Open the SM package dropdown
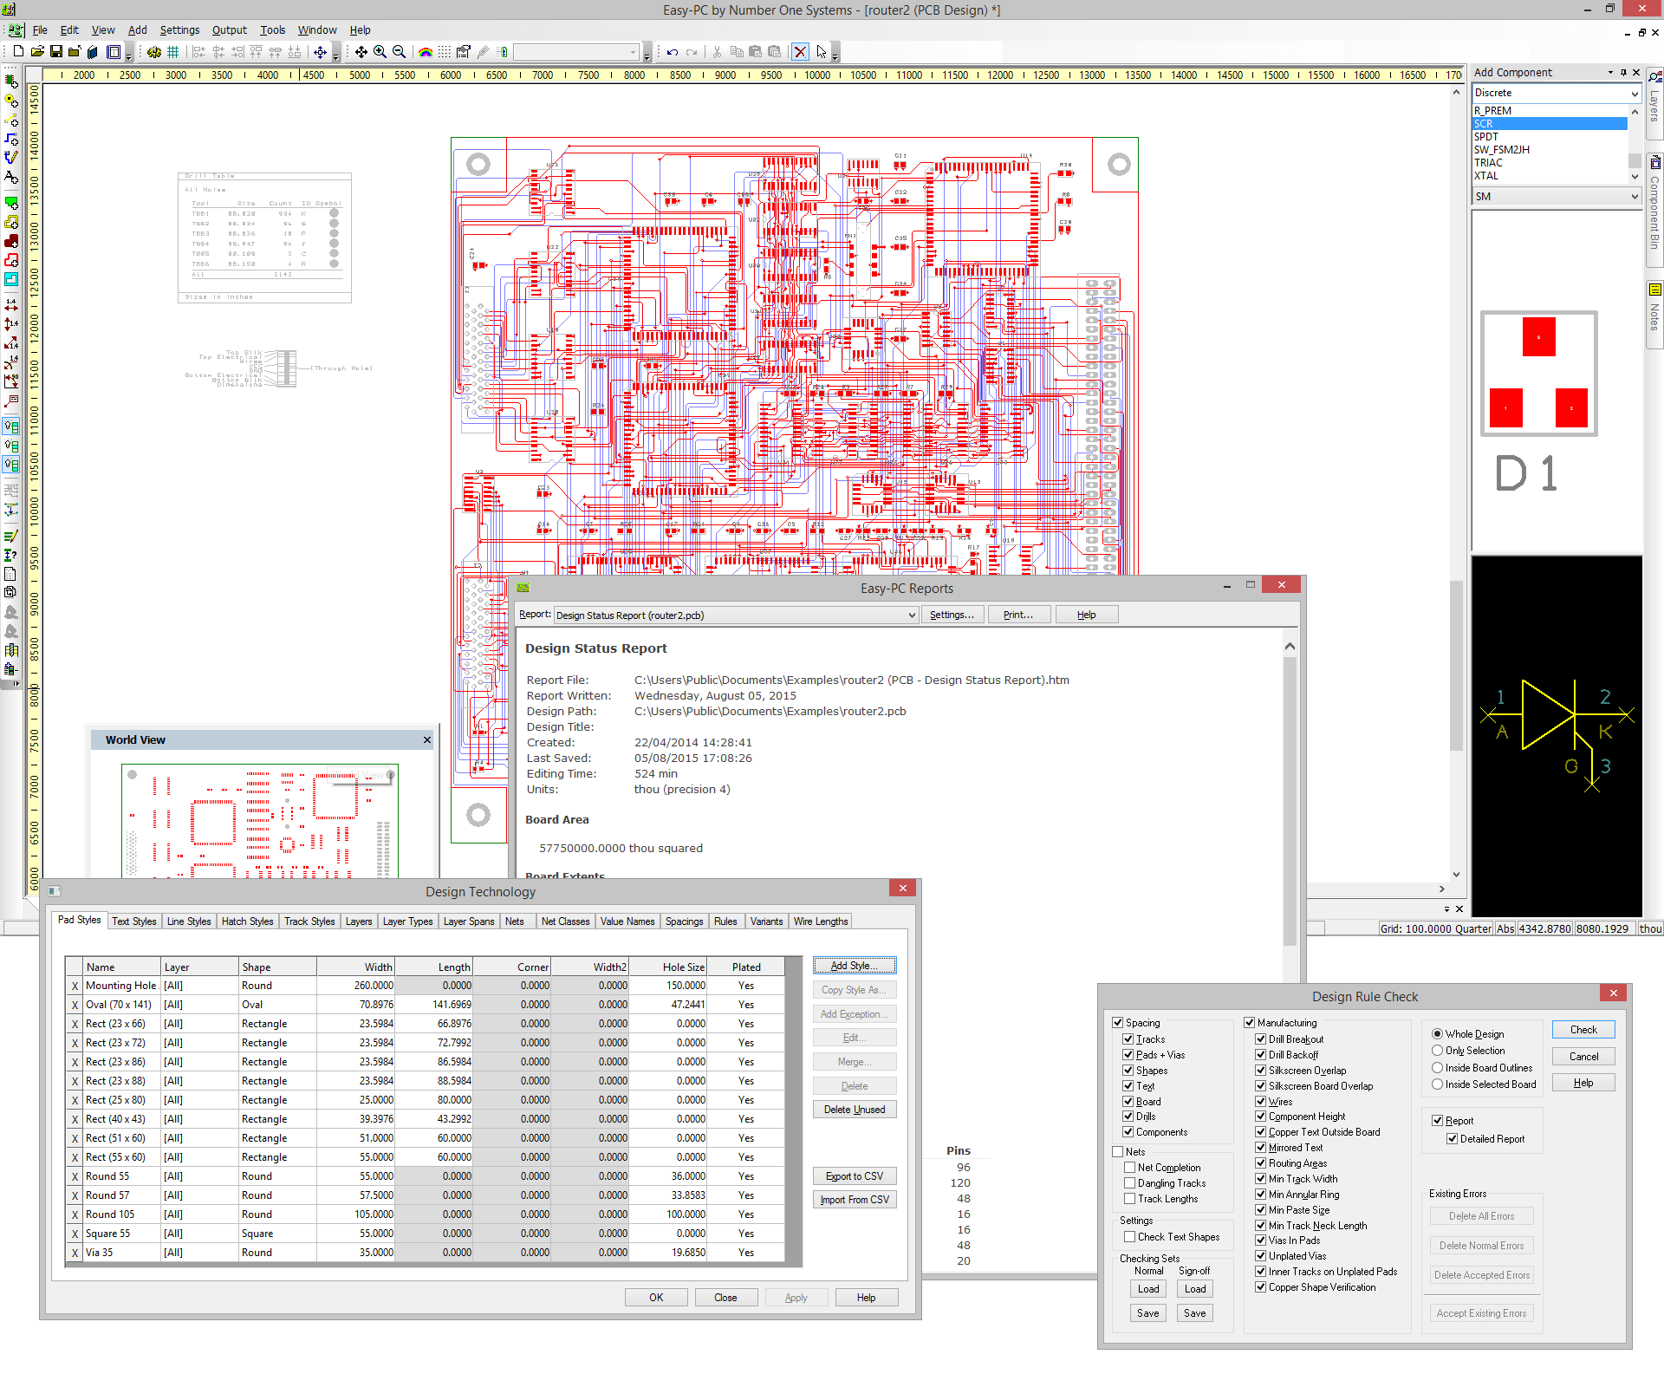Image resolution: width=1664 pixels, height=1387 pixels. [1635, 197]
